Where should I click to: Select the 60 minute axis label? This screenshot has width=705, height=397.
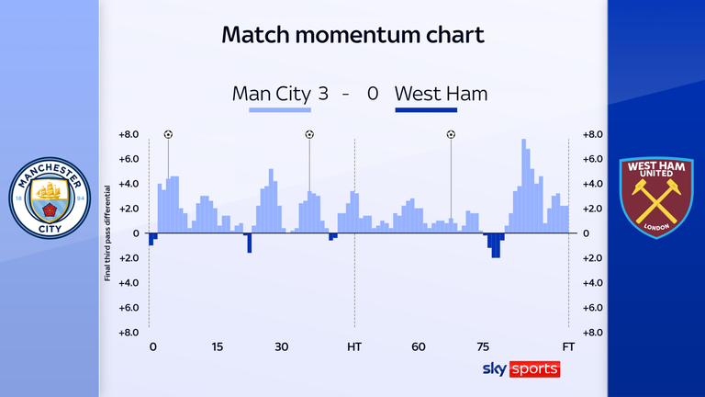(x=419, y=347)
